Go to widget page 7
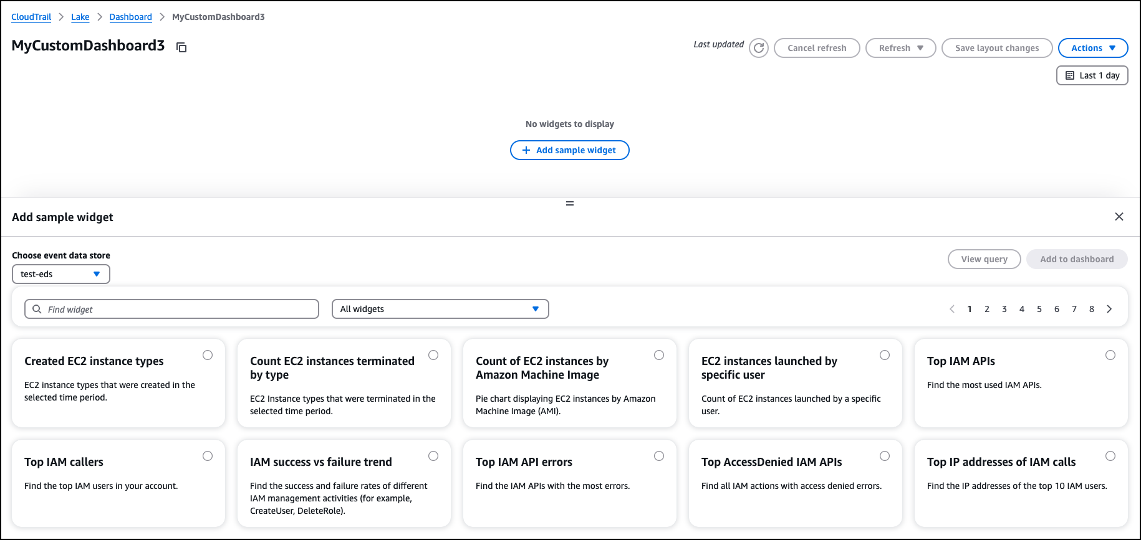The image size is (1141, 540). tap(1074, 309)
